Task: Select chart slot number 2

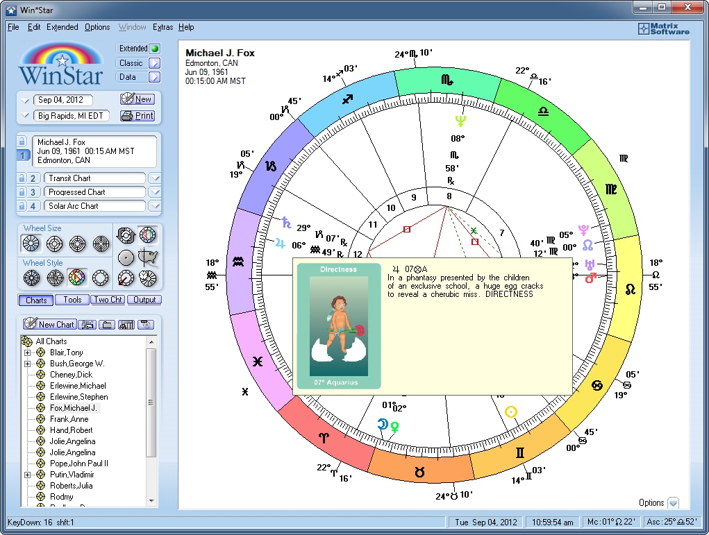Action: [x=33, y=178]
